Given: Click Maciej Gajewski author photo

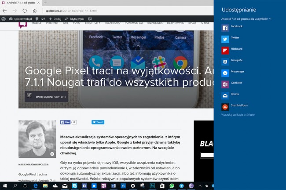Looking at the screenshot, I should (37, 139).
